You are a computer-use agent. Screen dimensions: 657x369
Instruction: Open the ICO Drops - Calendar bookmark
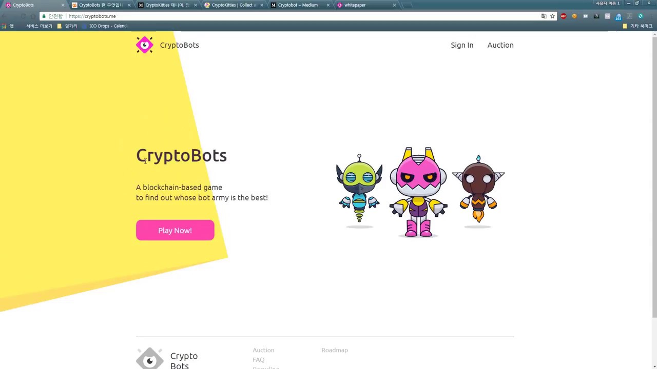105,26
